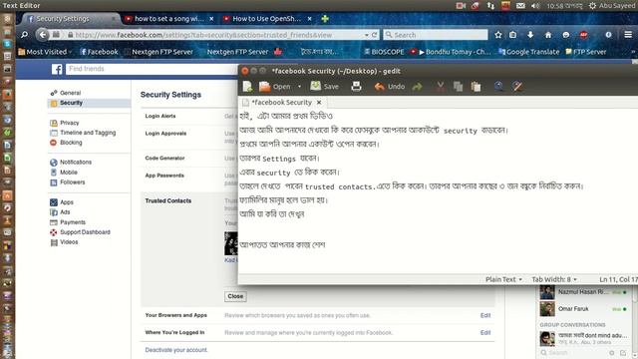
Task: Open gedit's Find and Replace tool
Action: (x=517, y=87)
